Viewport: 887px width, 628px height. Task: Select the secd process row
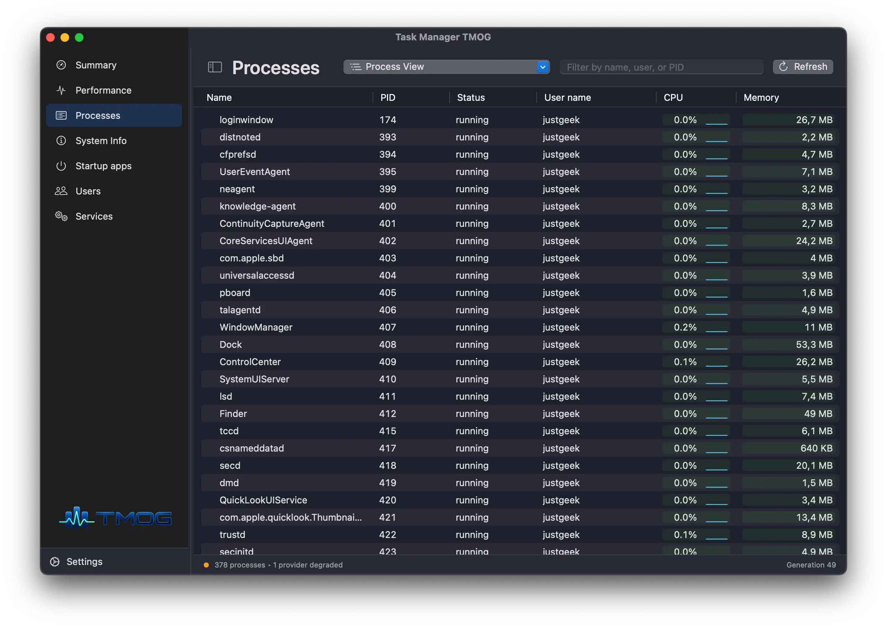pyautogui.click(x=520, y=465)
